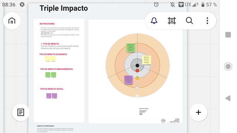Select the SOBRE ESTA HERRAMIENTA heading

click(46, 126)
